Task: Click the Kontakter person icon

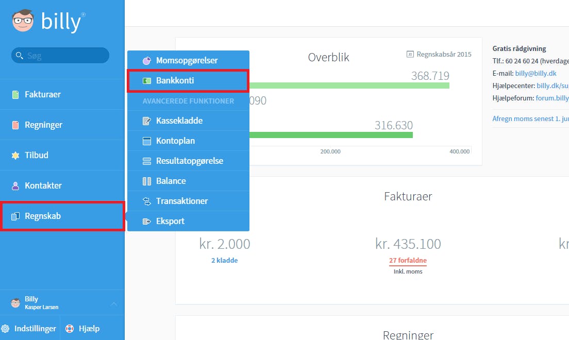Action: [x=15, y=186]
